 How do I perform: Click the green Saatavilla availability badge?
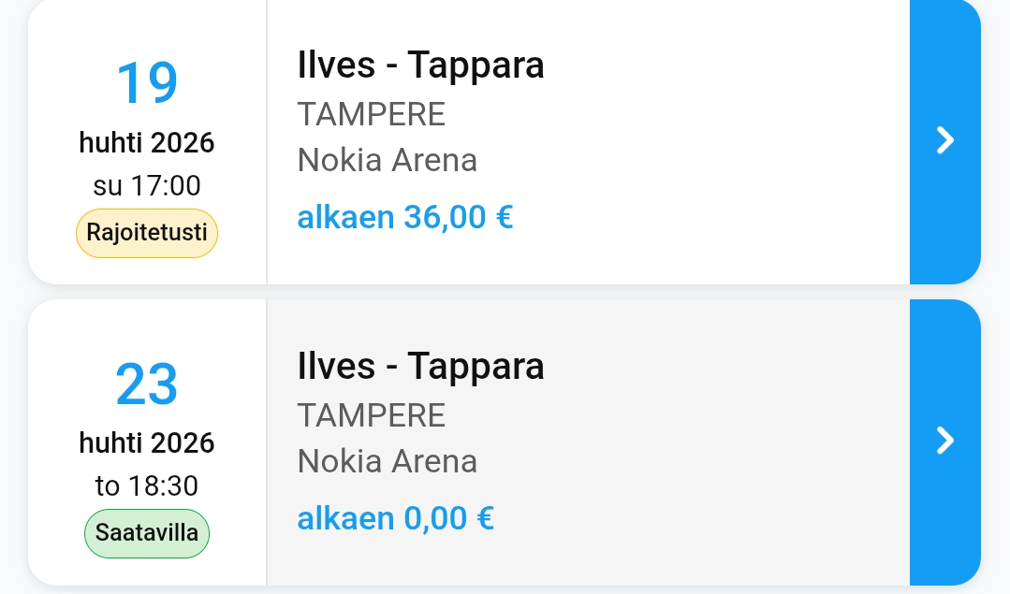pyautogui.click(x=147, y=533)
